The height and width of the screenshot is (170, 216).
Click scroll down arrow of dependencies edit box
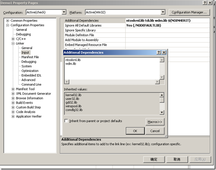[x=162, y=77]
